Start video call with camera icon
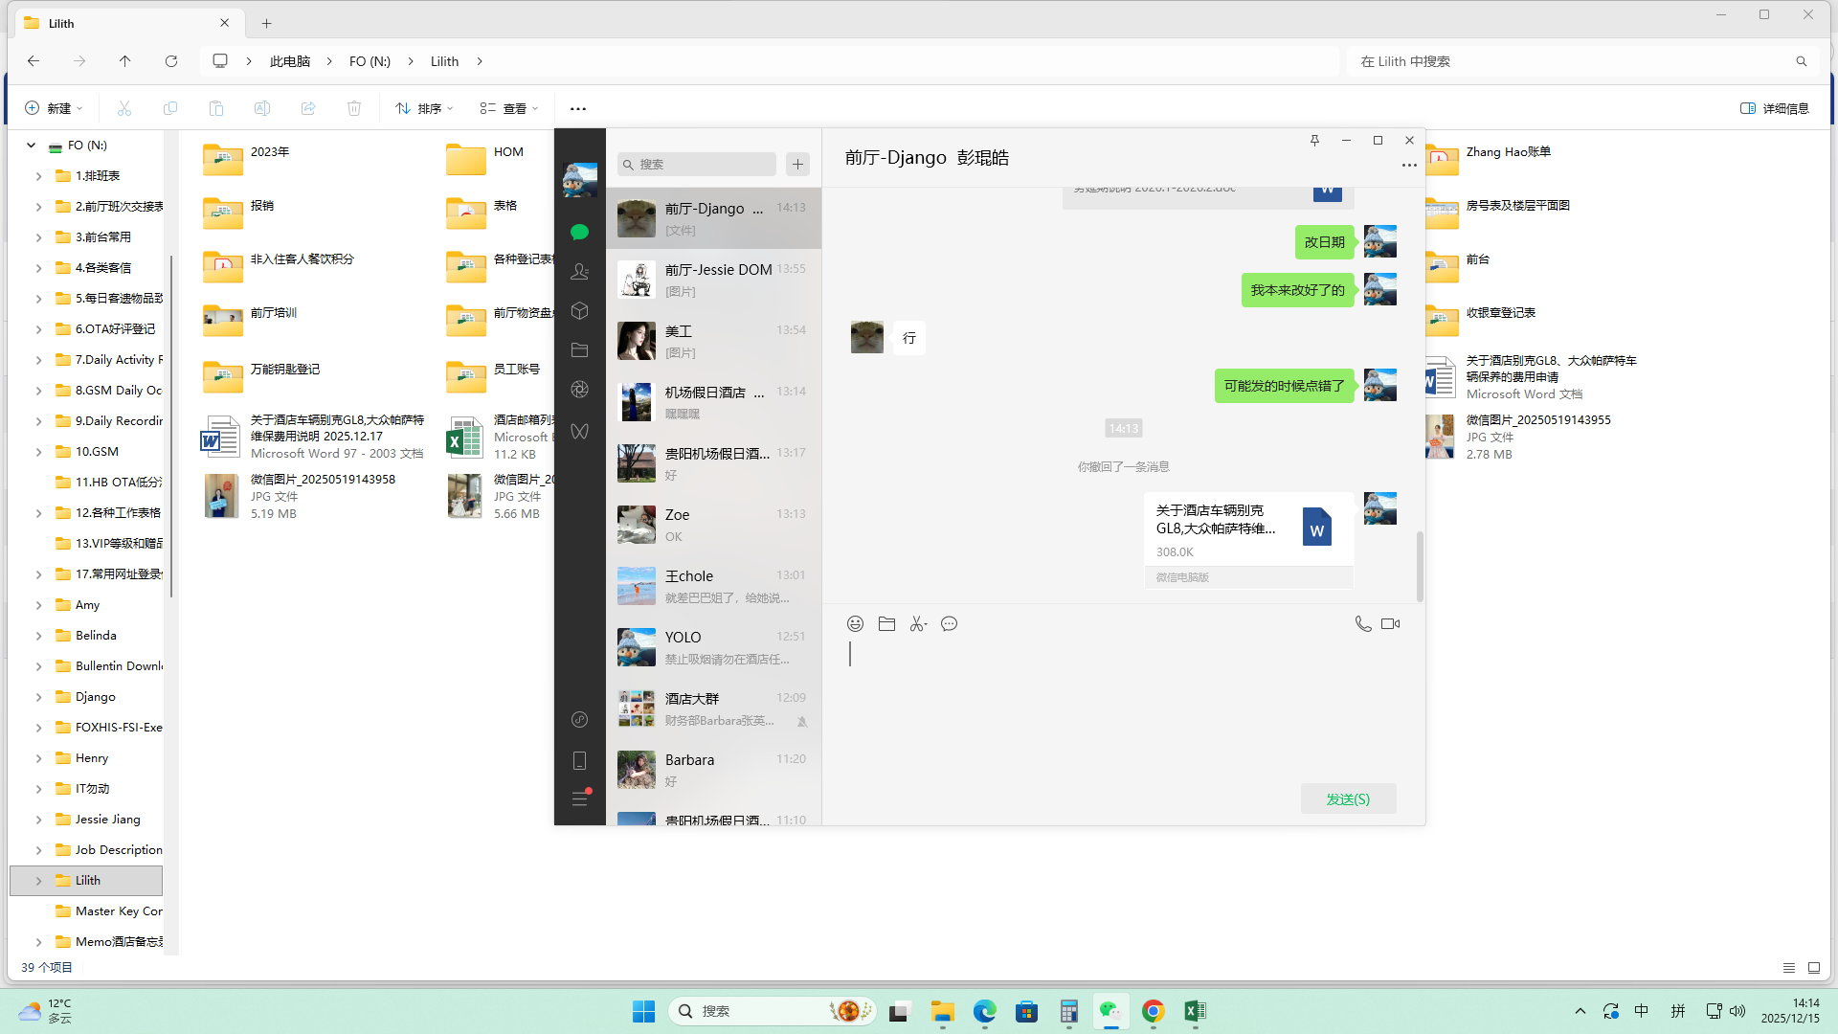The height and width of the screenshot is (1034, 1838). [x=1391, y=624]
